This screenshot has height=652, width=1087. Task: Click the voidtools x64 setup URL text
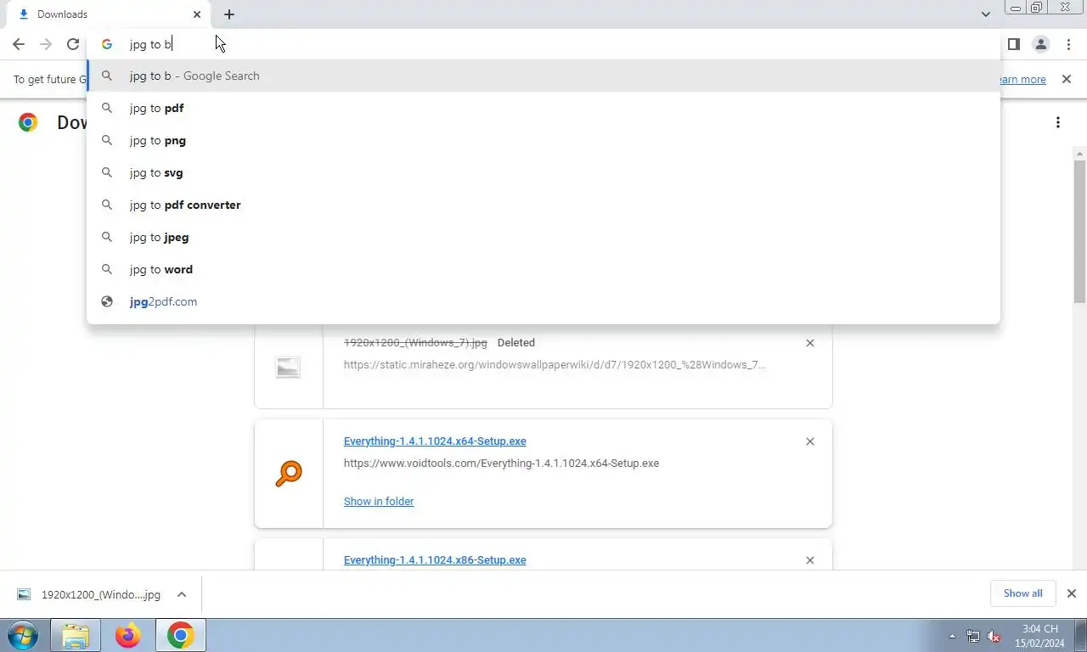[501, 464]
